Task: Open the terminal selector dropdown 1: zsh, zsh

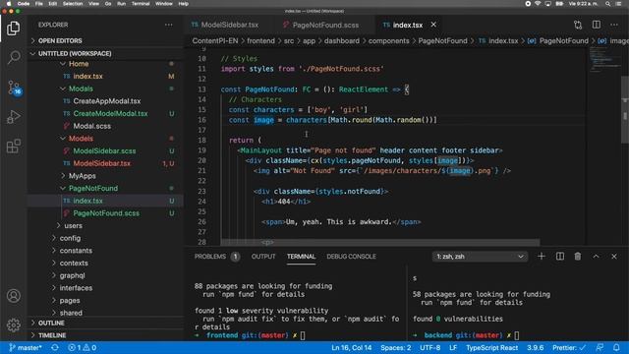Action: click(x=480, y=257)
